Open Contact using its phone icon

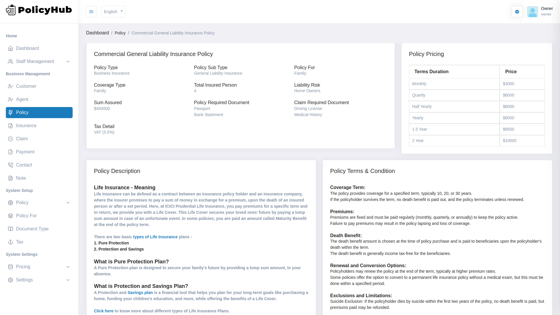pos(10,165)
